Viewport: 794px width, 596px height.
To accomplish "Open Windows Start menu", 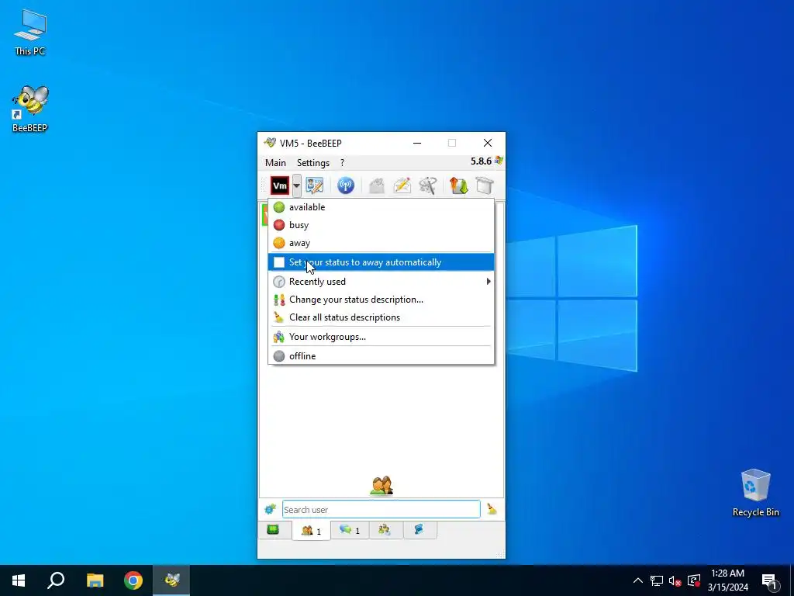I will click(19, 580).
